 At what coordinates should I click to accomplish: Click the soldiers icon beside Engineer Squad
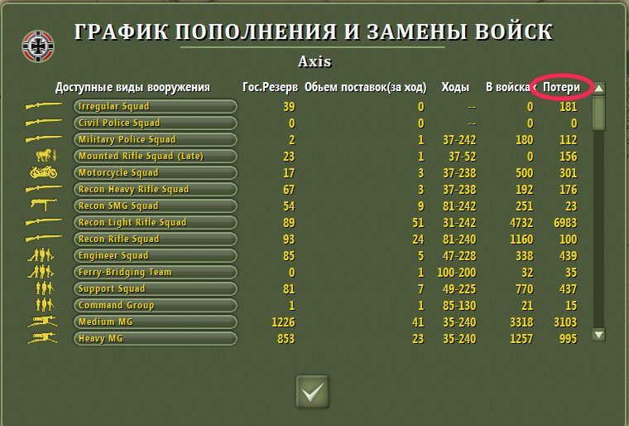(x=41, y=254)
